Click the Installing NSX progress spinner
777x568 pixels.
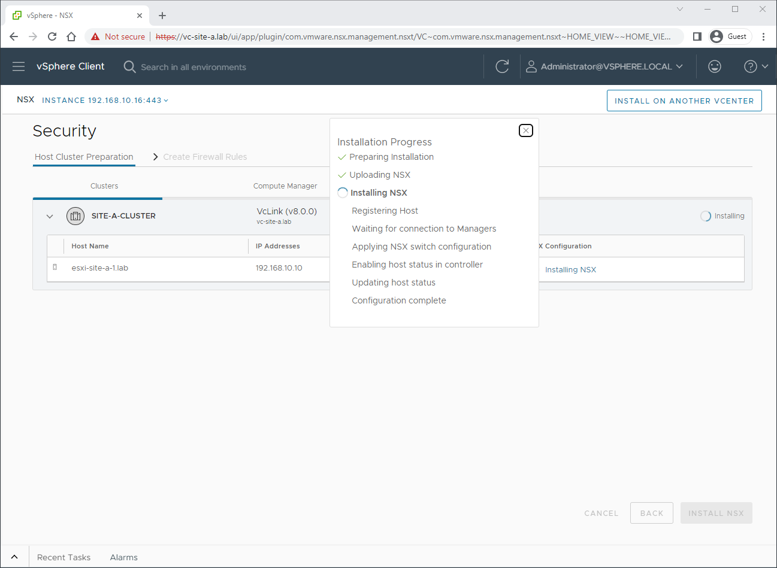[x=343, y=193]
